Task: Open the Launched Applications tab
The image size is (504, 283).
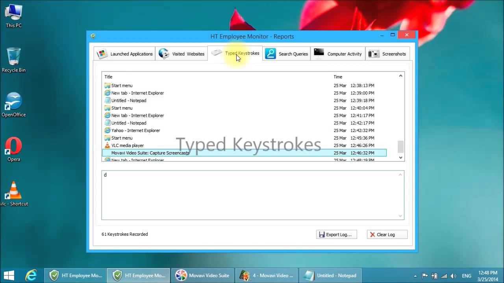Action: [x=124, y=54]
